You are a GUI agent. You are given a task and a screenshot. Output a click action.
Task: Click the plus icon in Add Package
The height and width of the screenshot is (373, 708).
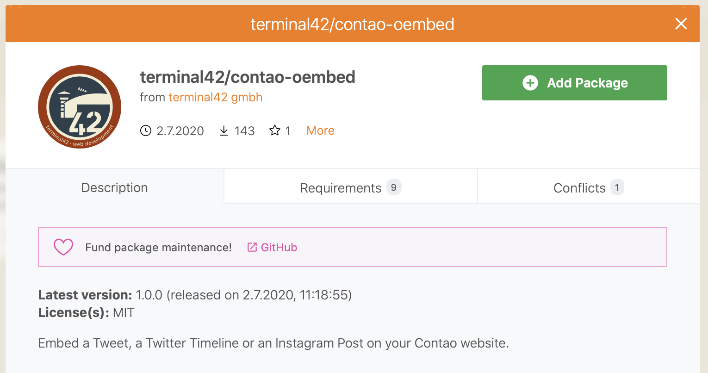tap(530, 83)
